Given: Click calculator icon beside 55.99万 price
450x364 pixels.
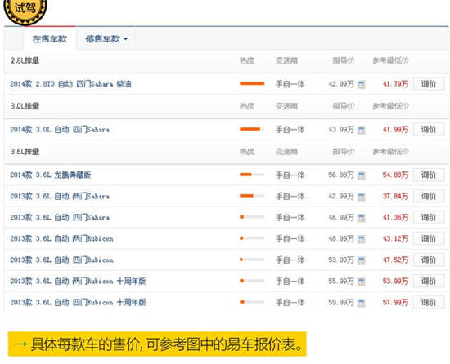Looking at the screenshot, I should 362,282.
